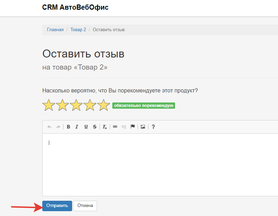The height and width of the screenshot is (216, 278).
Task: Insert an image using the picture icon
Action: tap(143, 127)
